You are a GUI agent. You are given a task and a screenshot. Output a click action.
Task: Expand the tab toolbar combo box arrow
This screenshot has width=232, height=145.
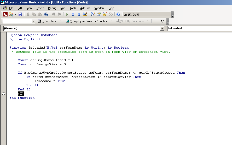click(x=33, y=21)
